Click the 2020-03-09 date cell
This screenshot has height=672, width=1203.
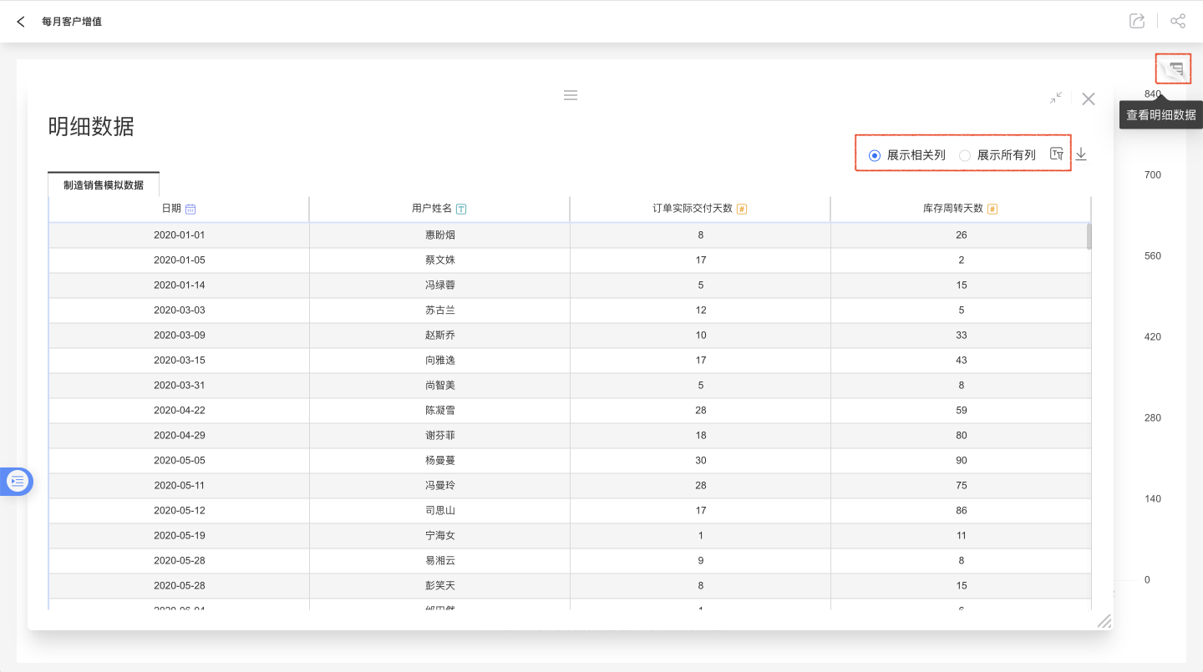point(179,335)
